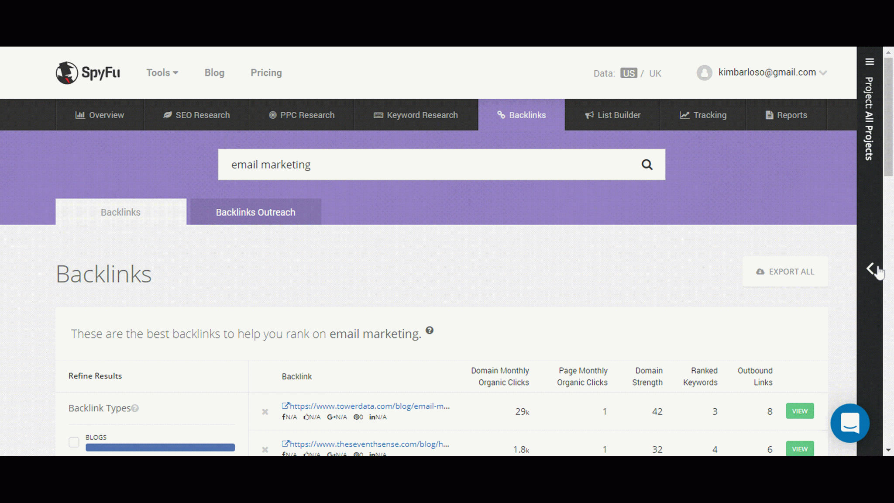Click the 29k organic clicks value
Screen dimensions: 894x503
522,411
